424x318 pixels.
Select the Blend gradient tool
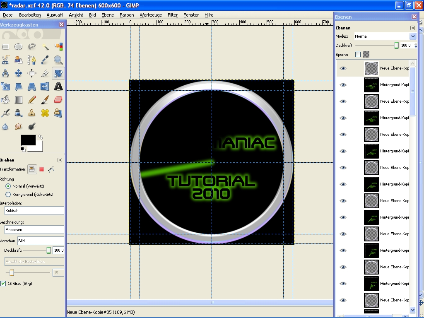(18, 100)
